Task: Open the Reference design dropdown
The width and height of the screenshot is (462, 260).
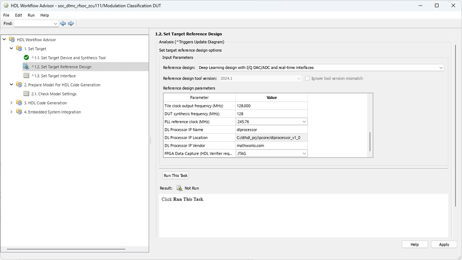Action: tap(441, 68)
